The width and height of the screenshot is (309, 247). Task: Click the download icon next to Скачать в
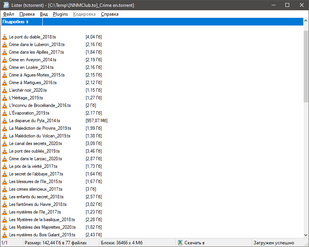180,243
